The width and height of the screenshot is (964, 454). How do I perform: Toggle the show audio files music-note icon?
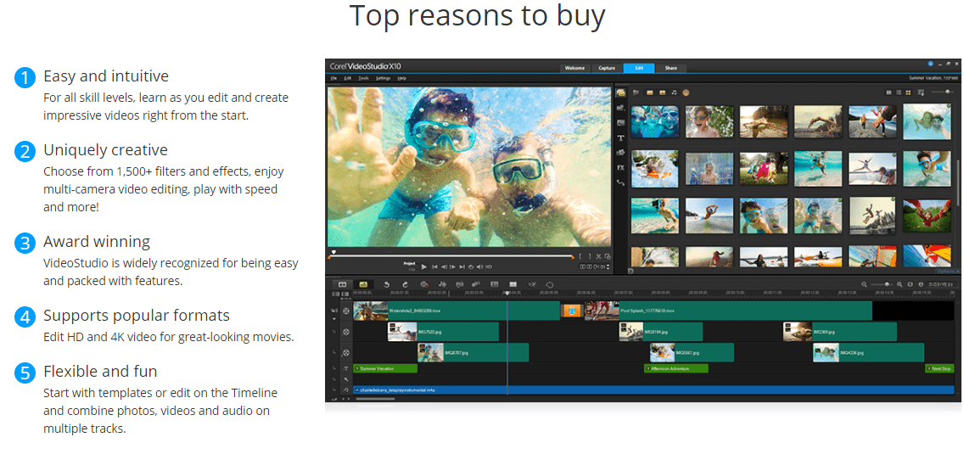(674, 92)
